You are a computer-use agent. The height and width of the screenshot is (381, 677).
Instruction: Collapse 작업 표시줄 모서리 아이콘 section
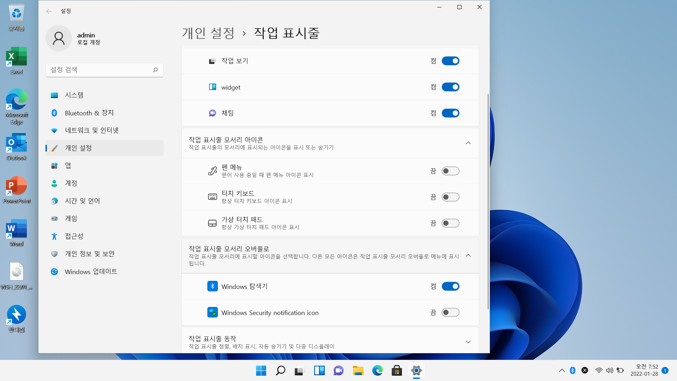pos(468,143)
